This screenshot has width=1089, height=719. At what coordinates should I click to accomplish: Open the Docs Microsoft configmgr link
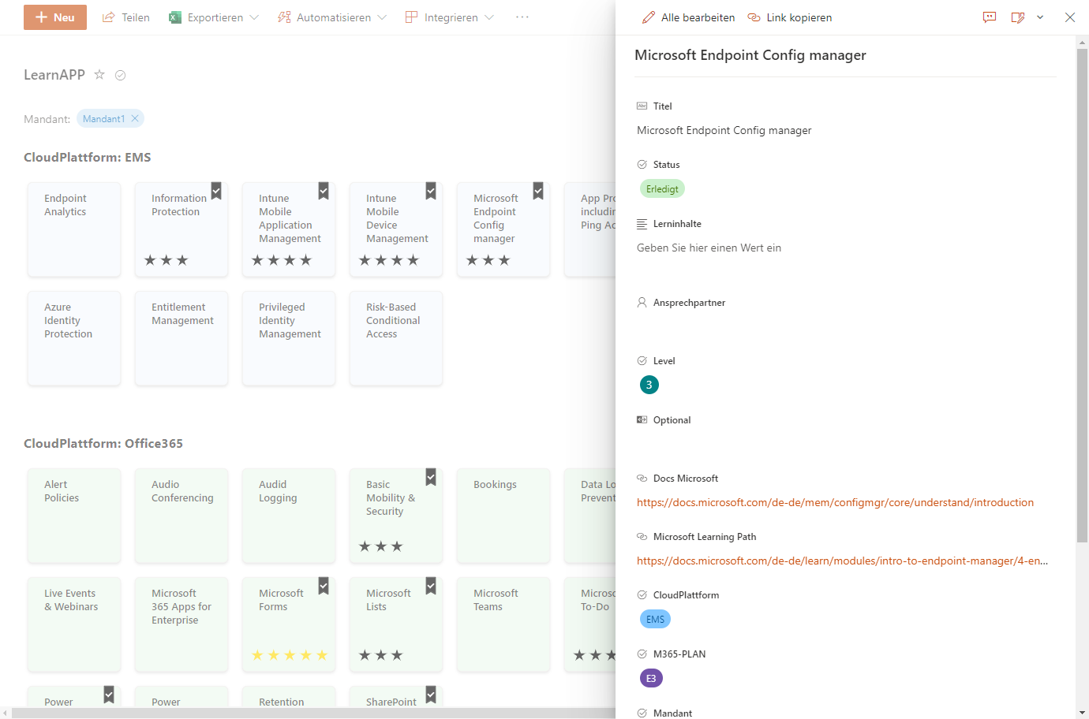pos(835,502)
